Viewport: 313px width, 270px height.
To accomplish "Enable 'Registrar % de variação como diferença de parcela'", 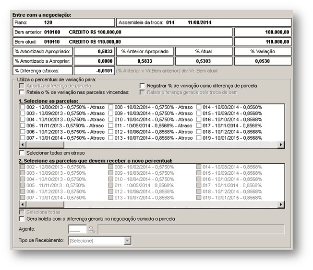I will pos(142,86).
